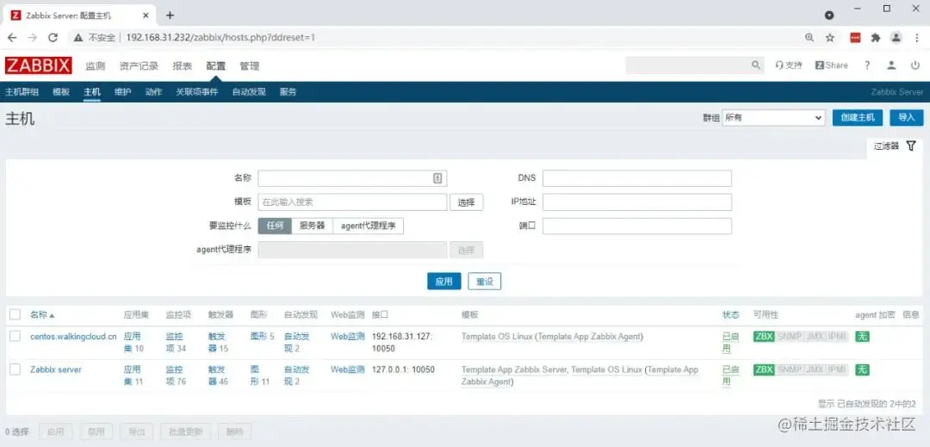Image resolution: width=930 pixels, height=447 pixels.
Task: Open browser profile avatar icon
Action: (x=896, y=37)
